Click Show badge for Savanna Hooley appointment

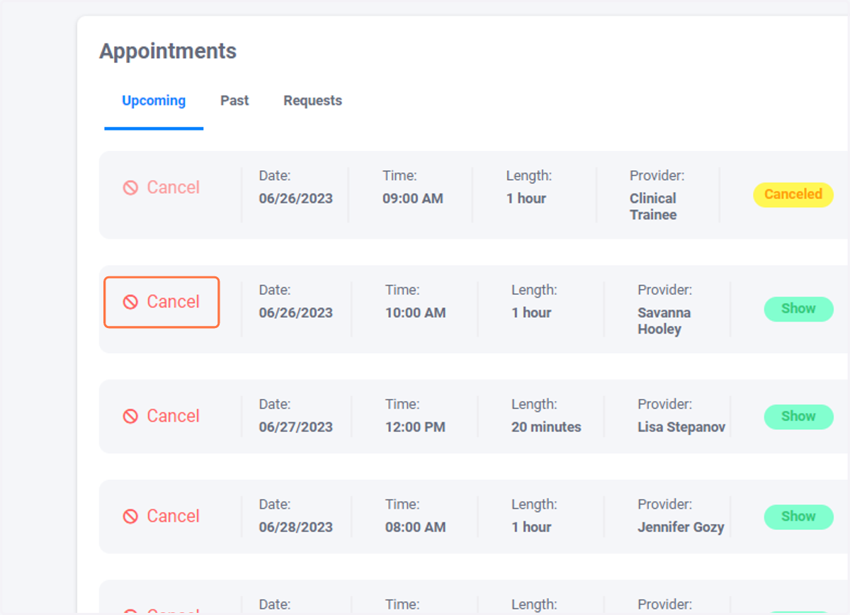(x=798, y=309)
